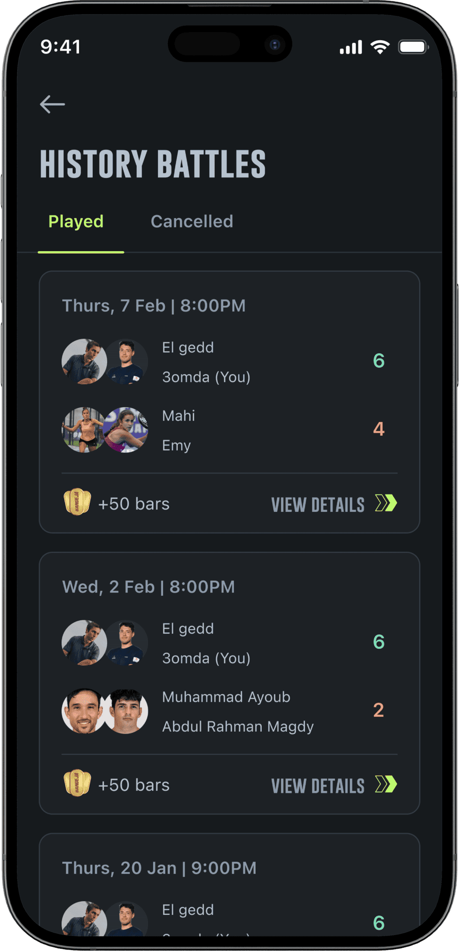Viewport: 459px width, 951px height.
Task: Tap gold bars coin icon on 2 Feb card
Action: pyautogui.click(x=77, y=783)
